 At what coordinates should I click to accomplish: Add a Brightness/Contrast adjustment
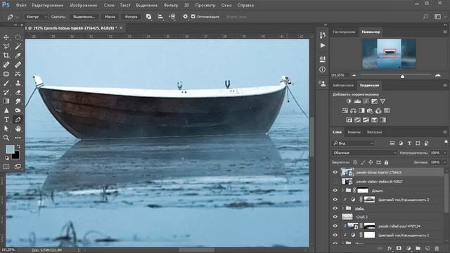[x=349, y=101]
